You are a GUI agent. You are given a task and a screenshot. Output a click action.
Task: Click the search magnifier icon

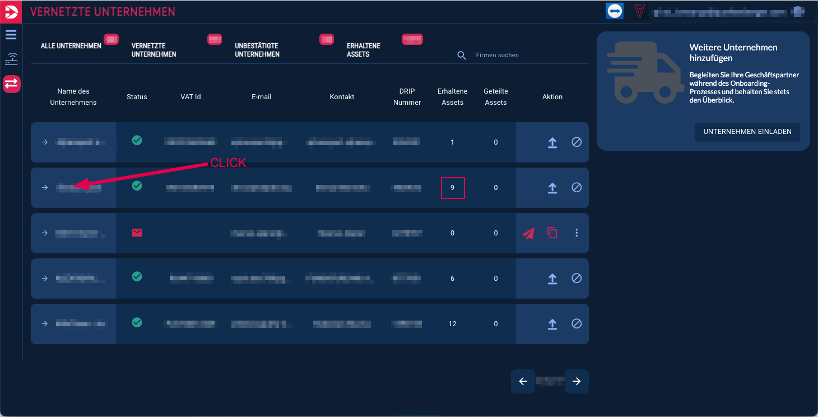click(462, 55)
